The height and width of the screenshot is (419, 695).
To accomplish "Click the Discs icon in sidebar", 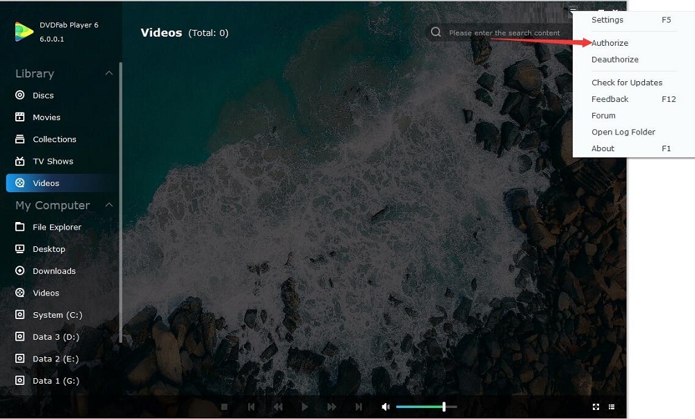I will tap(20, 94).
